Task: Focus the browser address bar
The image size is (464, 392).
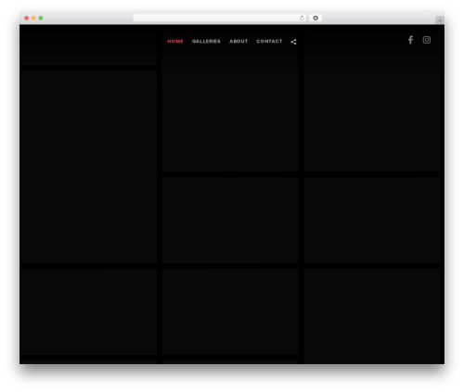Action: tap(220, 19)
